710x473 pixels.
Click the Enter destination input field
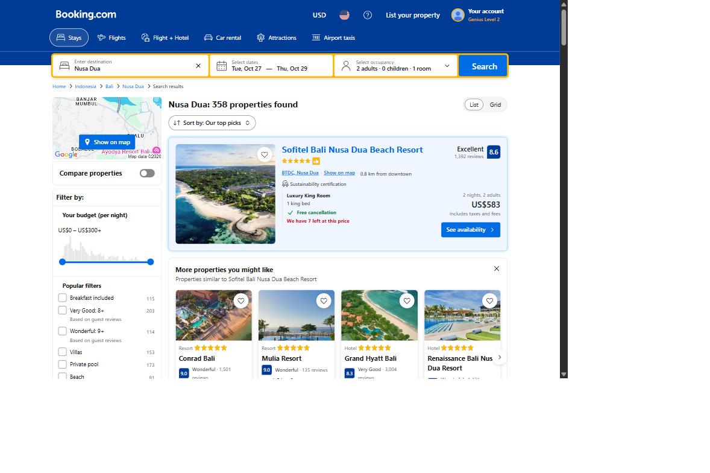[x=130, y=66]
